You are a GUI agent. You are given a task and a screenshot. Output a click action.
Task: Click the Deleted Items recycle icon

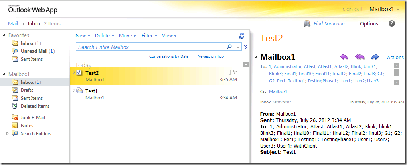(14, 106)
